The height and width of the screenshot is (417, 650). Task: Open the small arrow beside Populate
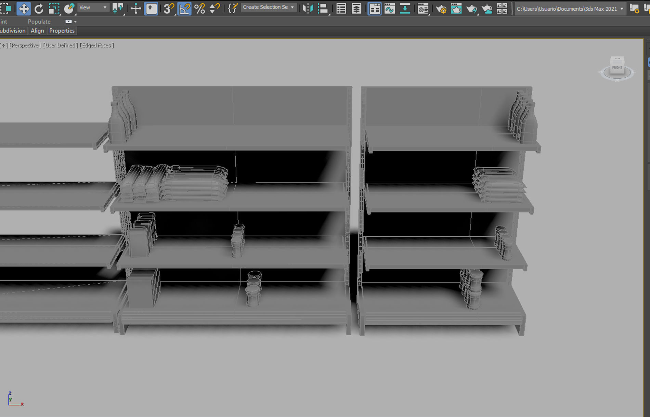click(x=75, y=22)
